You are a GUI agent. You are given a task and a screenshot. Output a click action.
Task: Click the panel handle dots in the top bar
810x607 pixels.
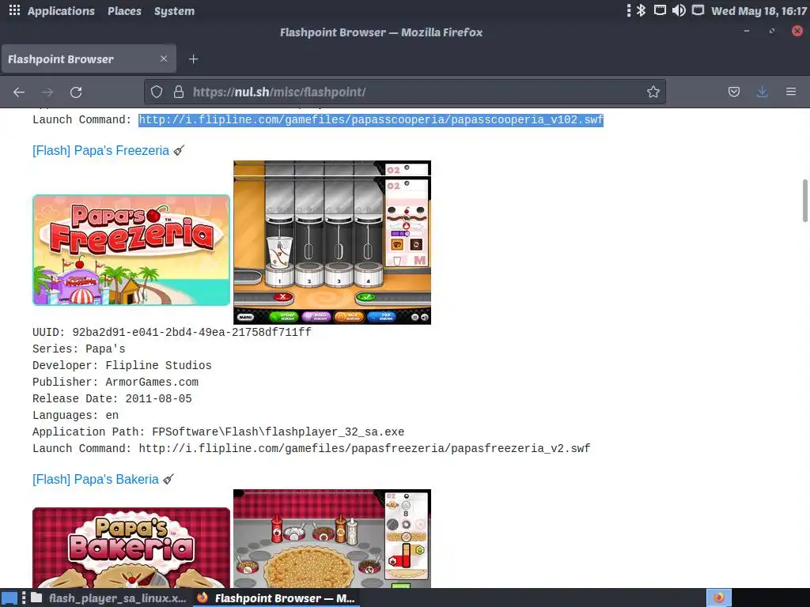628,10
